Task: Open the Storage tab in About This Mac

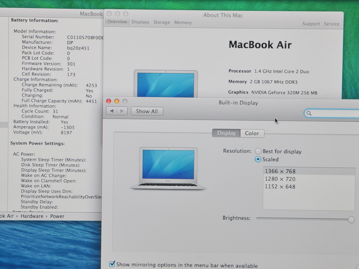Action: 162,22
